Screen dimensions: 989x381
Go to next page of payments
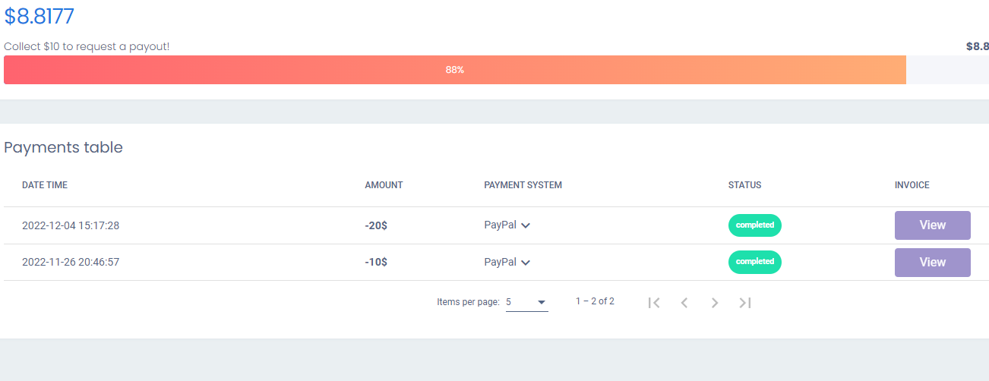[x=715, y=302]
